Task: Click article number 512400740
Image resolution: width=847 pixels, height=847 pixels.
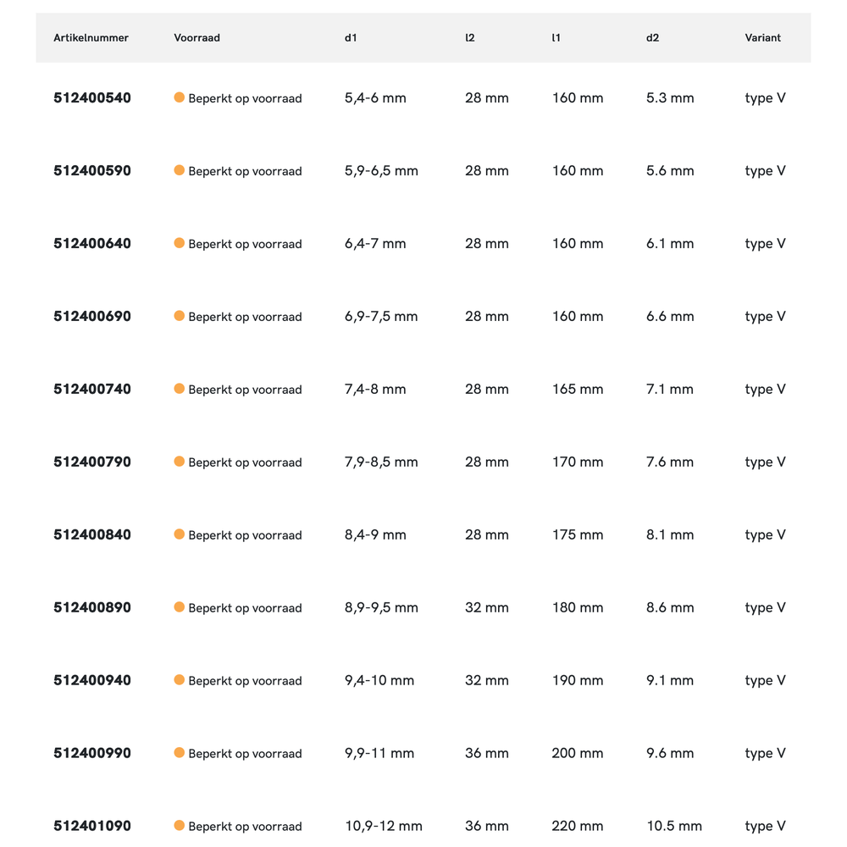Action: pos(92,390)
